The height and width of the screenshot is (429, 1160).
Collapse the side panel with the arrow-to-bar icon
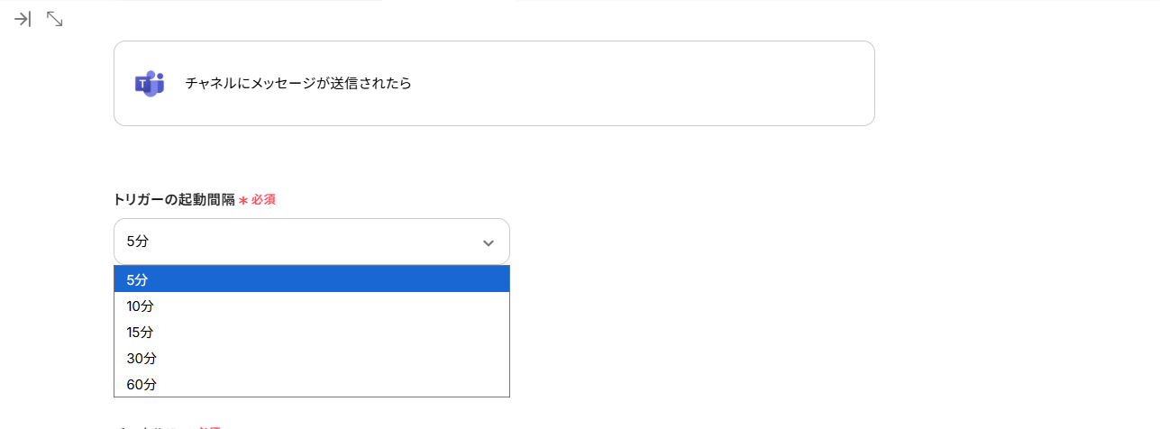coord(23,19)
